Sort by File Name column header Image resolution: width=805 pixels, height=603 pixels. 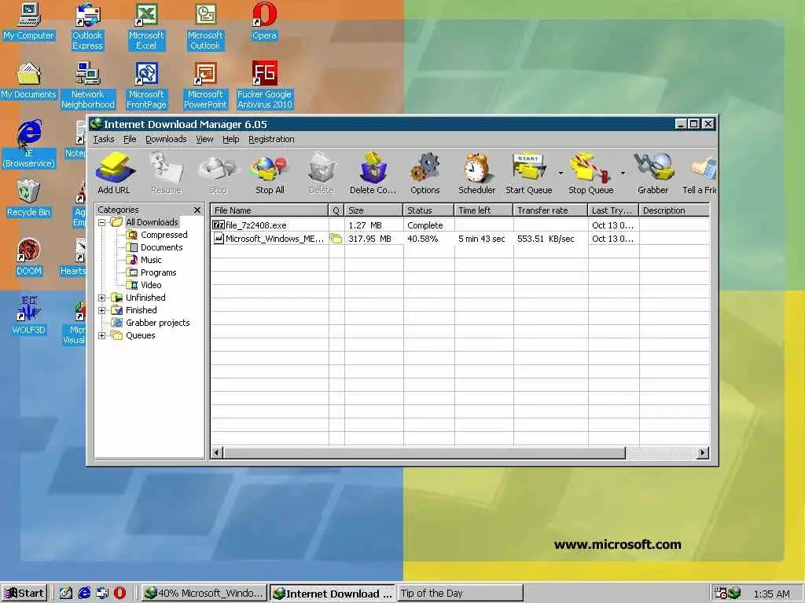(x=270, y=210)
